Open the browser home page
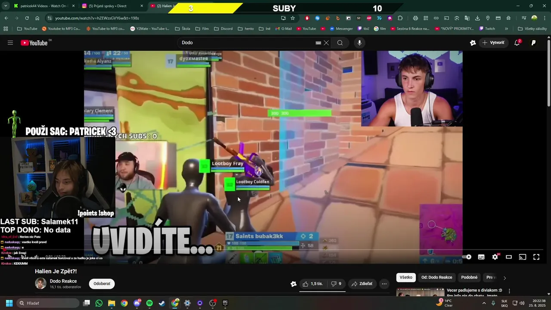The width and height of the screenshot is (551, 310). click(x=37, y=18)
